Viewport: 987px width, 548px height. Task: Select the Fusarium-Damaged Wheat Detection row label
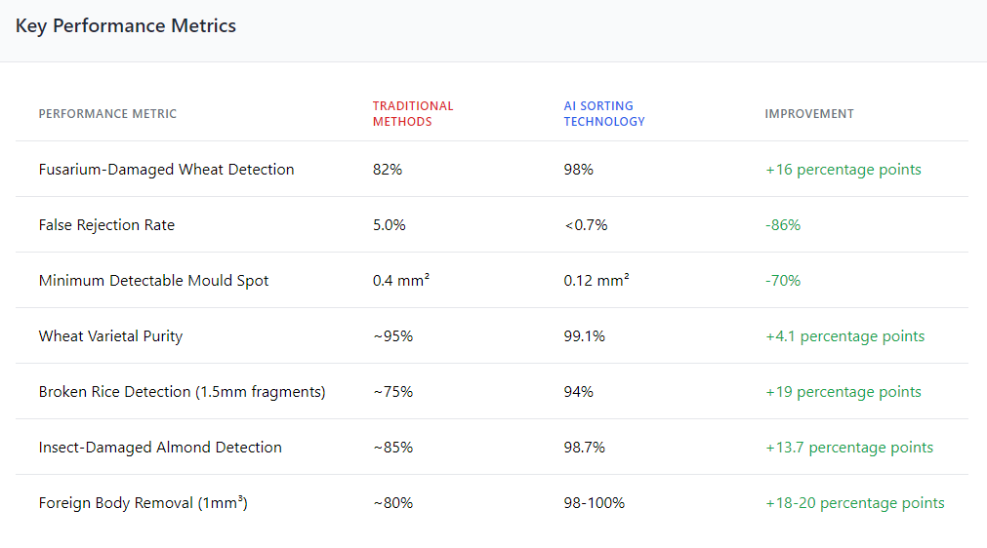pyautogui.click(x=166, y=170)
